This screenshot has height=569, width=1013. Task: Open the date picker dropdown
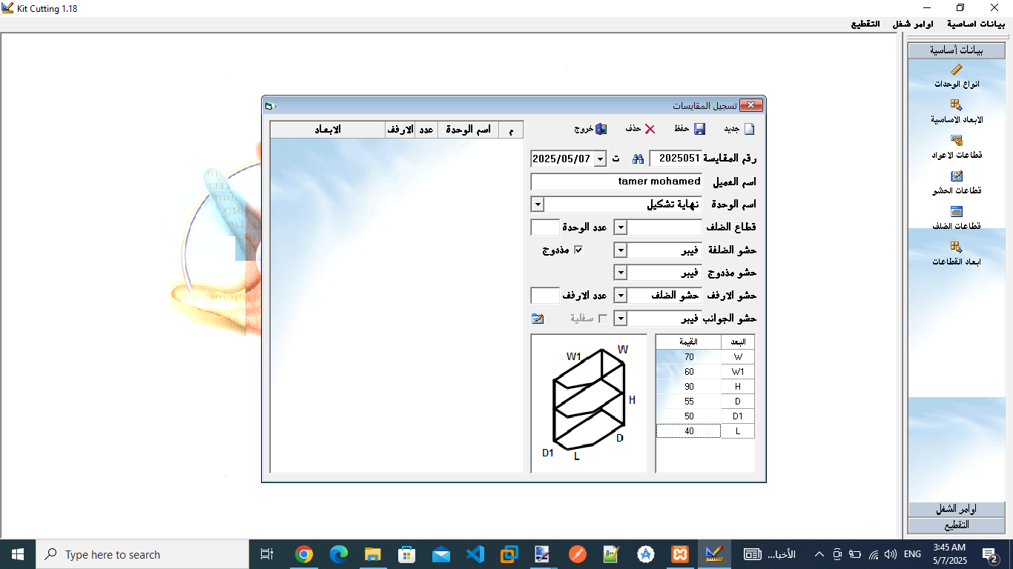click(599, 159)
